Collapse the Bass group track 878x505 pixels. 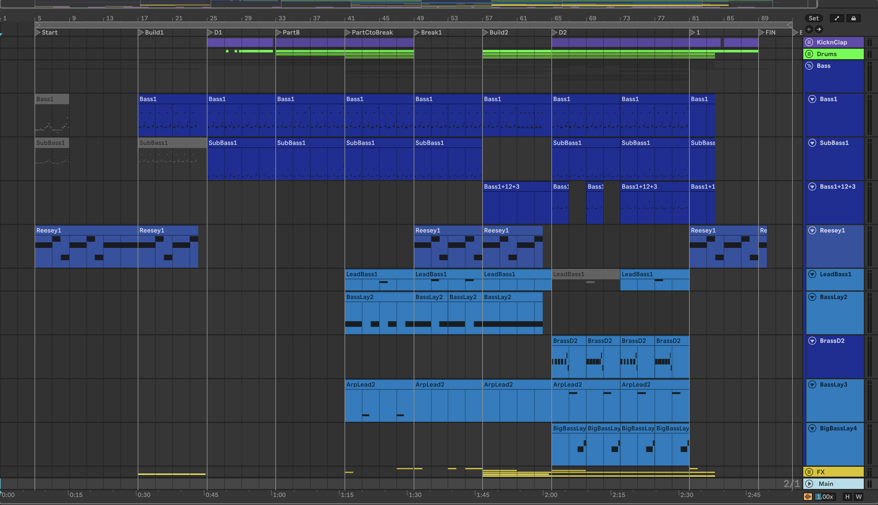click(x=809, y=66)
